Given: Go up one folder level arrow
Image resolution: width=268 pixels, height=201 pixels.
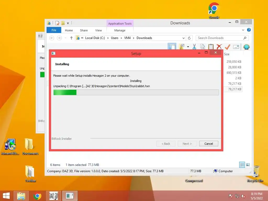Looking at the screenshot, I should 71,38.
